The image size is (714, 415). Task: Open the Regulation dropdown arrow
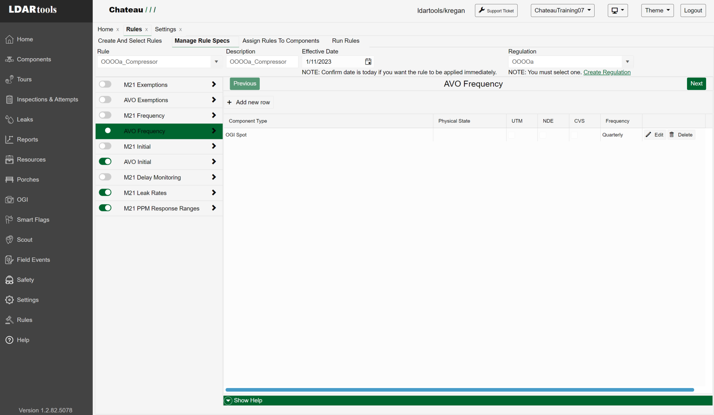pyautogui.click(x=628, y=62)
